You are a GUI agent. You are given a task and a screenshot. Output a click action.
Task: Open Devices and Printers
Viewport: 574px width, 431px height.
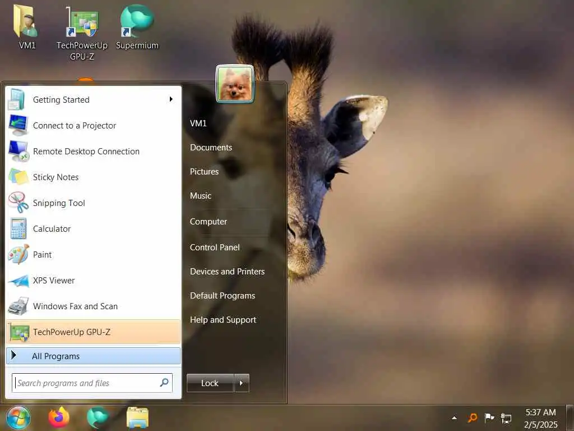[x=227, y=272]
